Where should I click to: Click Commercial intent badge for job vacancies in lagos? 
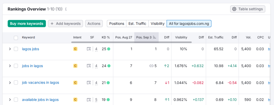pos(75,83)
